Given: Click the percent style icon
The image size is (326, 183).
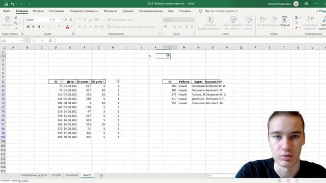Looking at the screenshot, I should click(174, 27).
